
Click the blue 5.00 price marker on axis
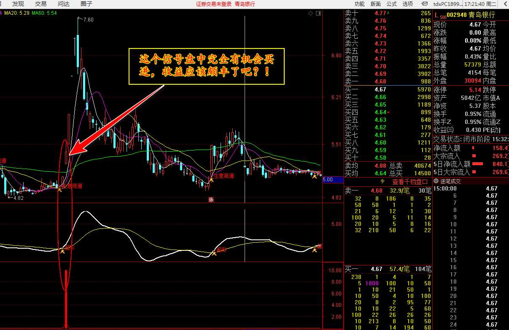[328, 179]
